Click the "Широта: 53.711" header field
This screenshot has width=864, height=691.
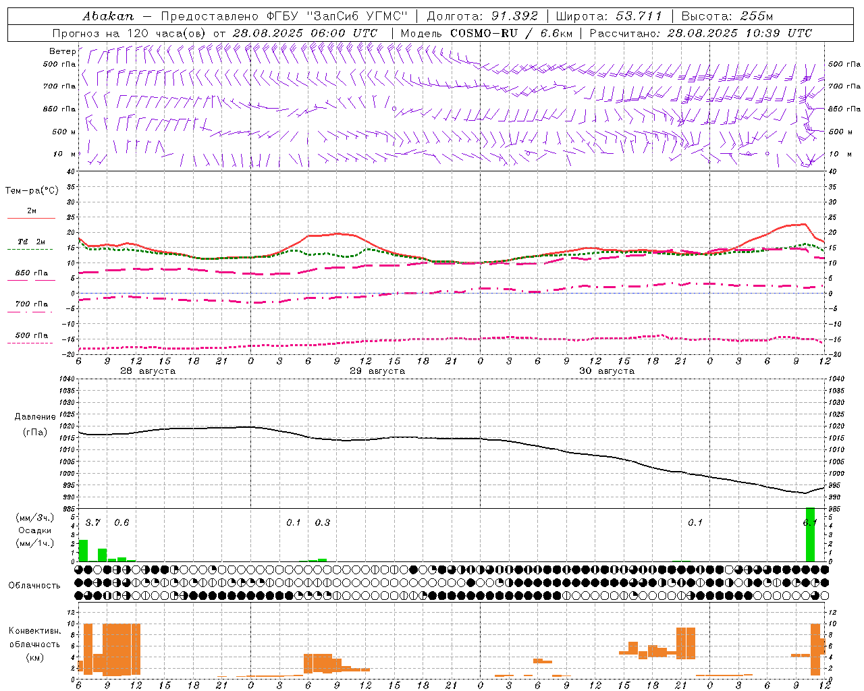pyautogui.click(x=610, y=16)
